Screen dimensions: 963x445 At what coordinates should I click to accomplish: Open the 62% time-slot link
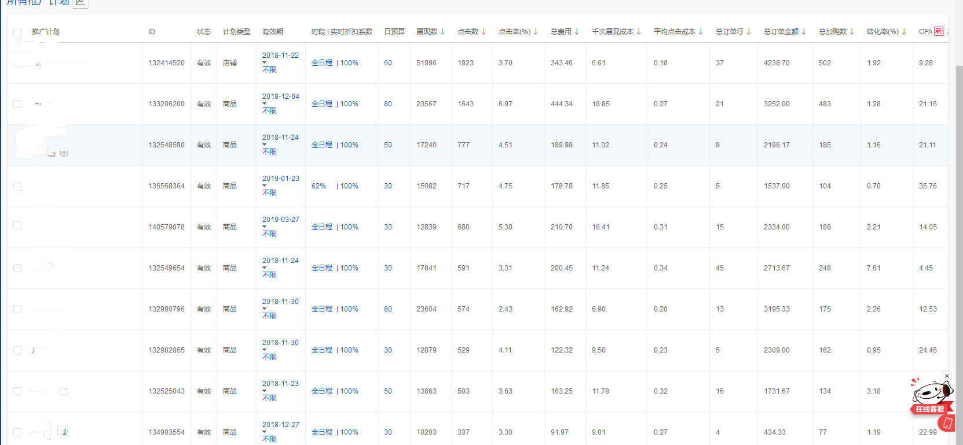[x=318, y=186]
